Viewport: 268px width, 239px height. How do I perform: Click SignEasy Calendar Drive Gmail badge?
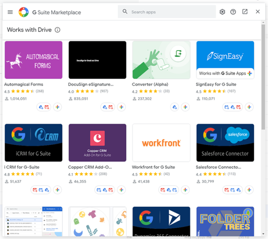[232, 107]
